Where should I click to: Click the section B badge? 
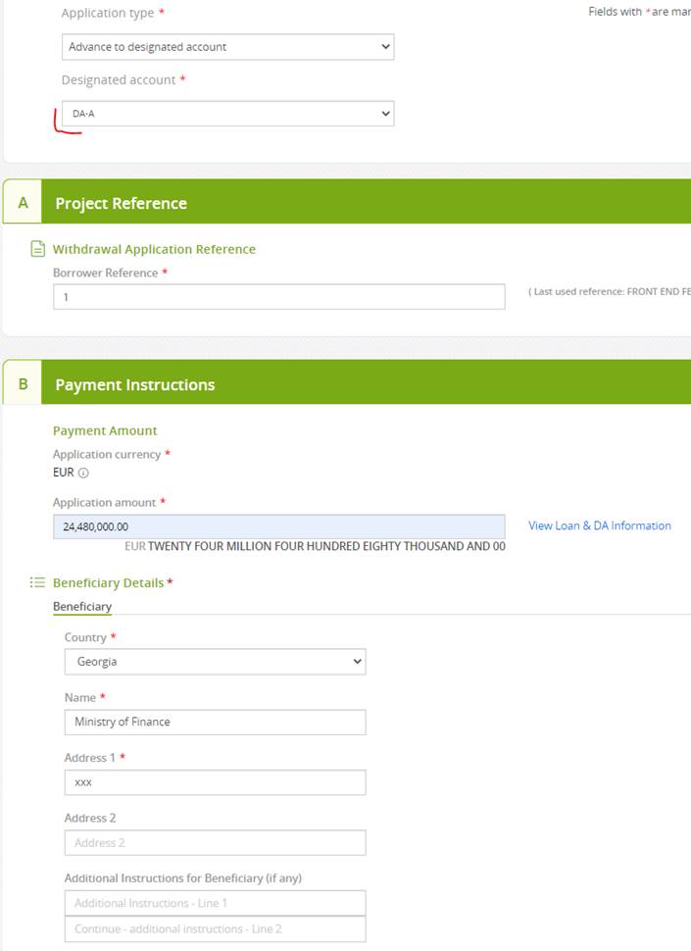coord(23,384)
